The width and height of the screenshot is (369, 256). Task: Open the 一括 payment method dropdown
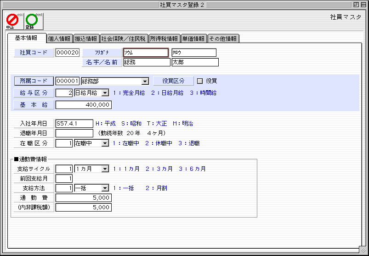tap(105, 188)
